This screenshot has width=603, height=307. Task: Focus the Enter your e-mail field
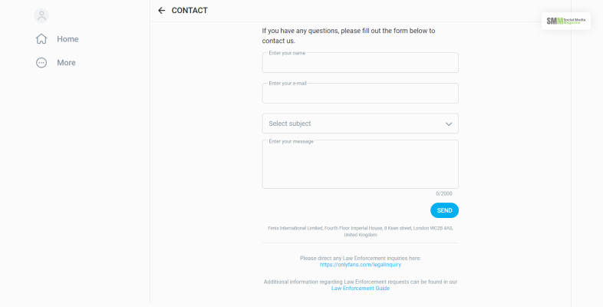click(360, 94)
